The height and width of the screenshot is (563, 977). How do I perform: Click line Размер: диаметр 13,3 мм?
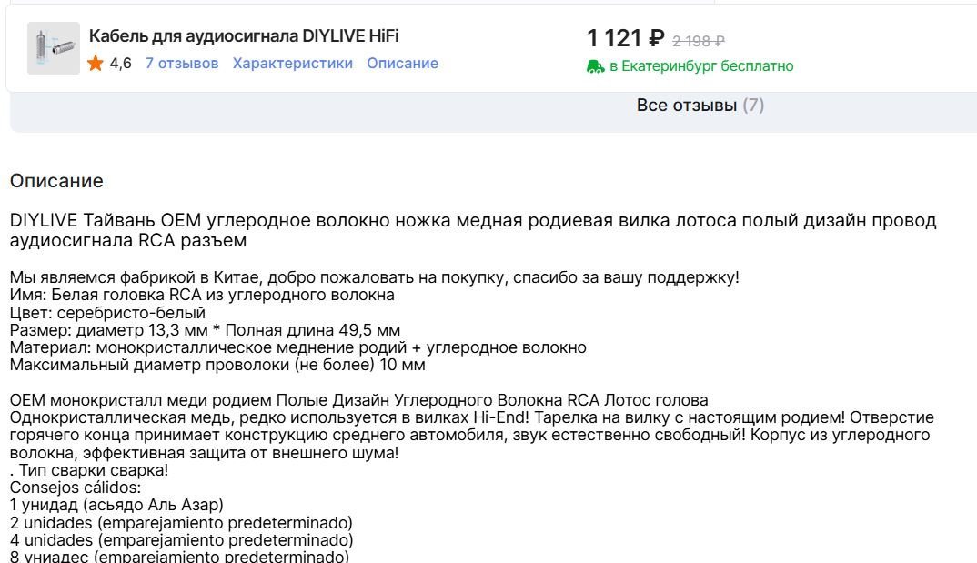tap(205, 330)
